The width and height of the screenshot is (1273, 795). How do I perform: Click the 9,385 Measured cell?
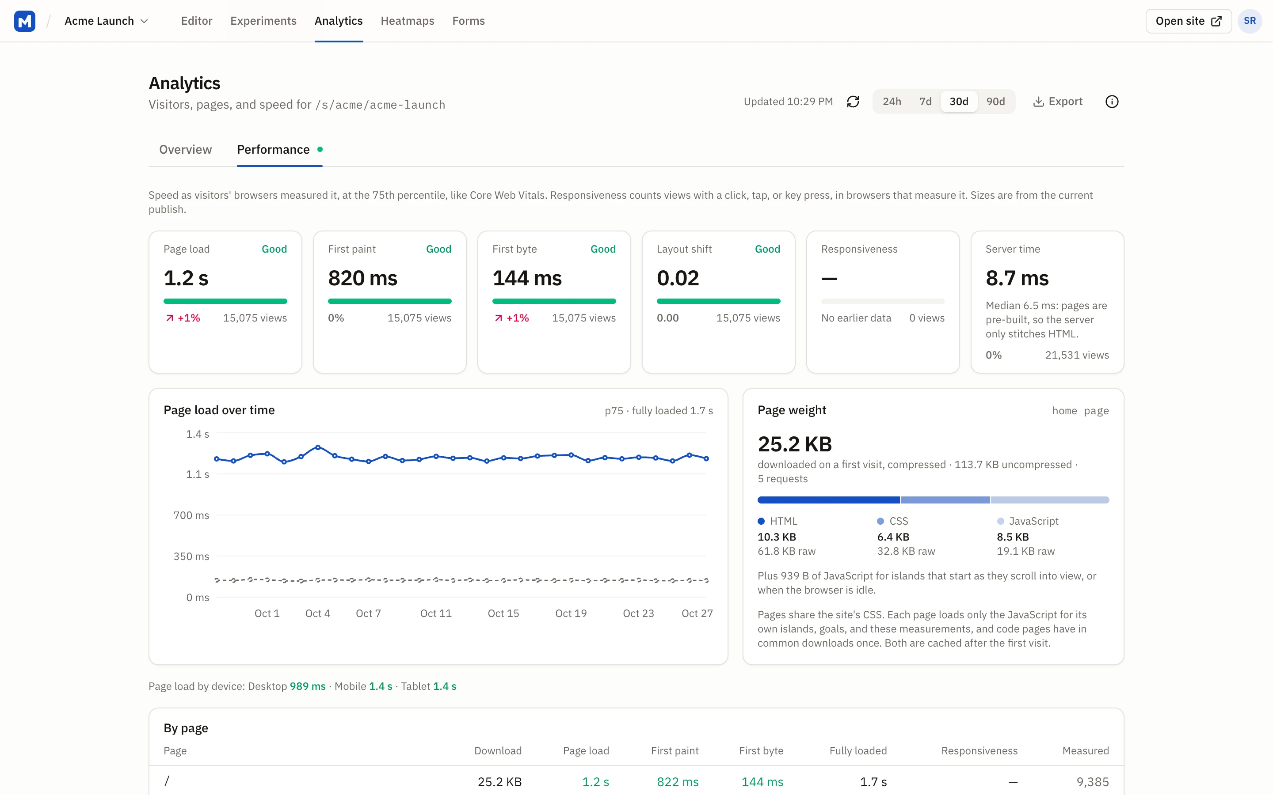(x=1093, y=782)
